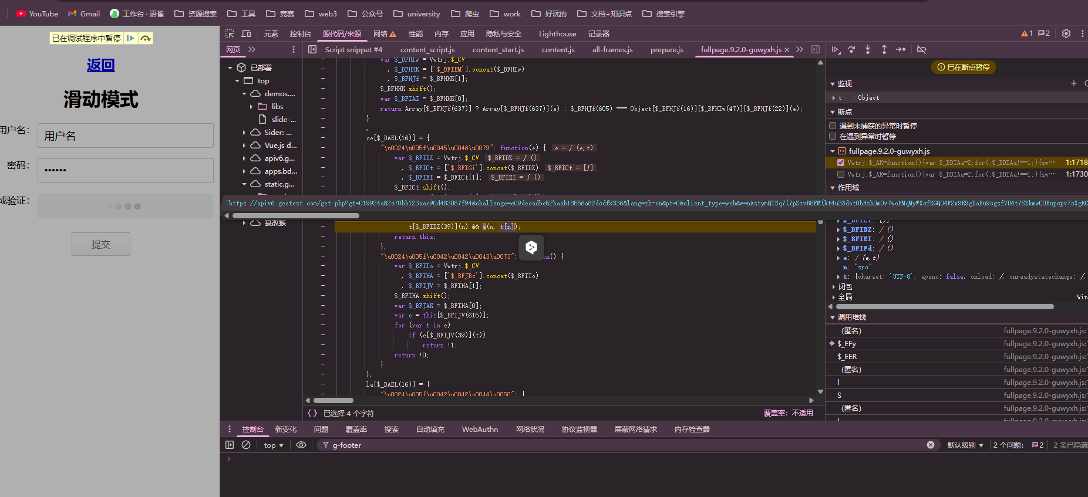The image size is (1088, 497).
Task: Deactivate breakpoints icon
Action: point(922,50)
